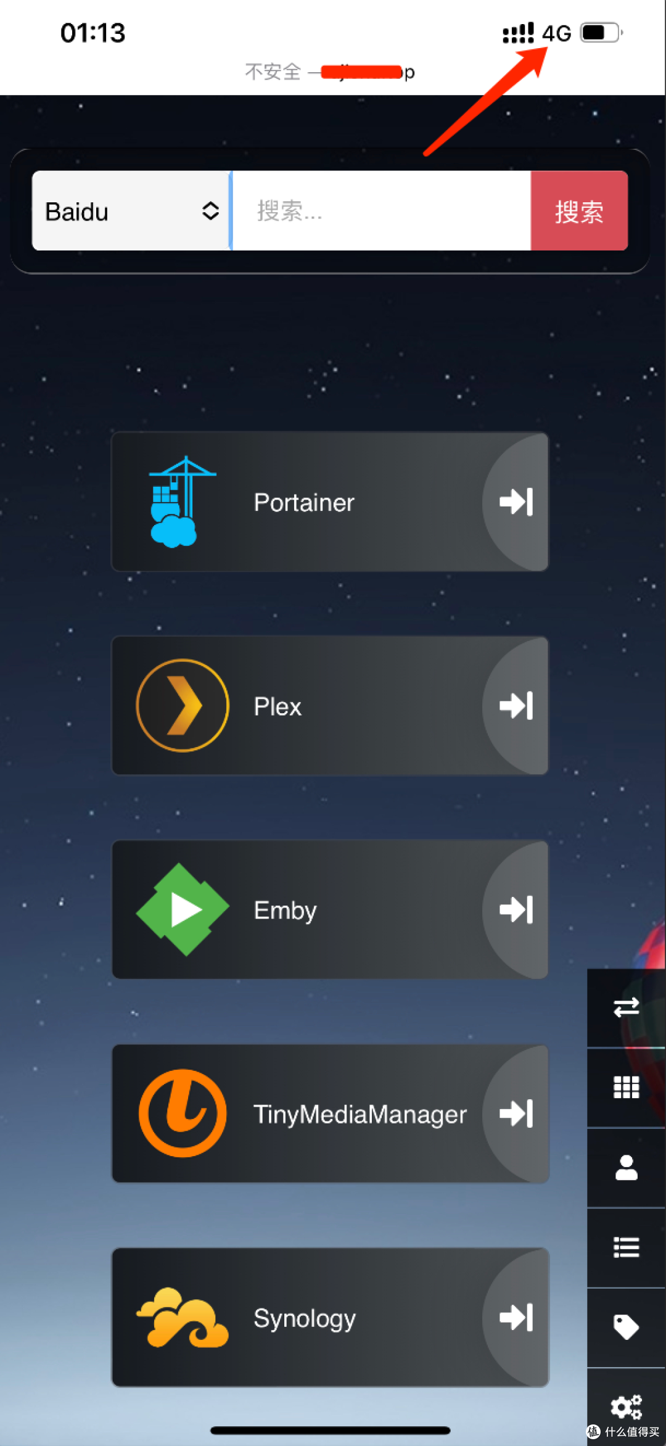Launch Emby via its arrow button
Viewport: 666px width, 1446px height.
(x=516, y=909)
